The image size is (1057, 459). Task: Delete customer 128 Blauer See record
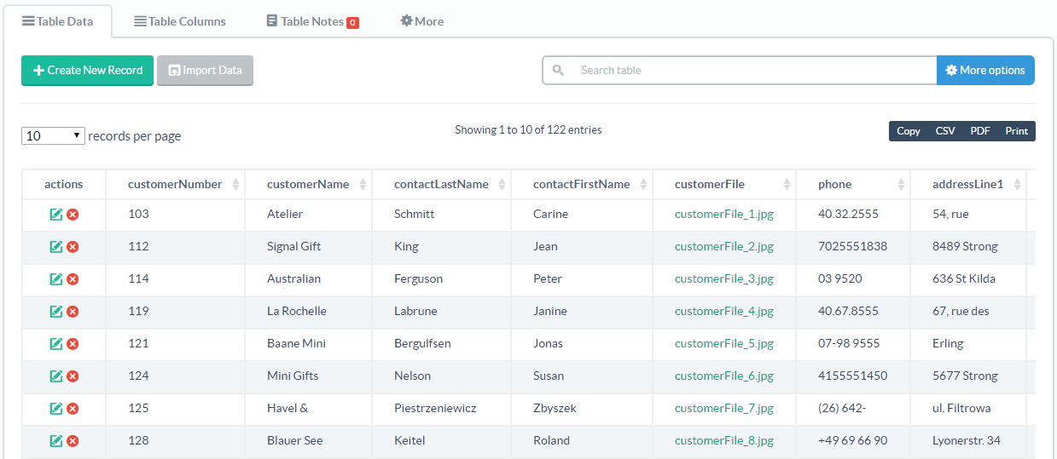(73, 441)
